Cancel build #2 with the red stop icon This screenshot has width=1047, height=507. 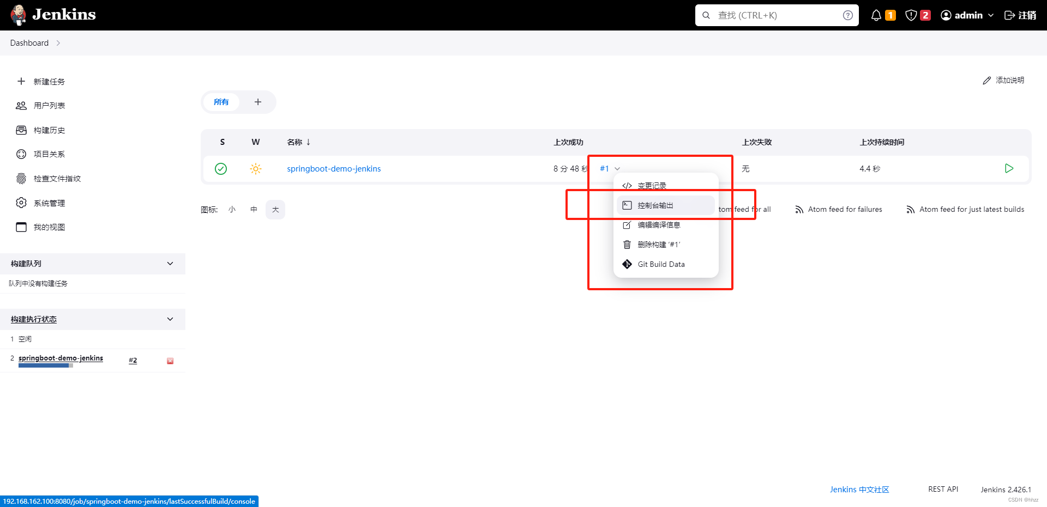pos(170,361)
